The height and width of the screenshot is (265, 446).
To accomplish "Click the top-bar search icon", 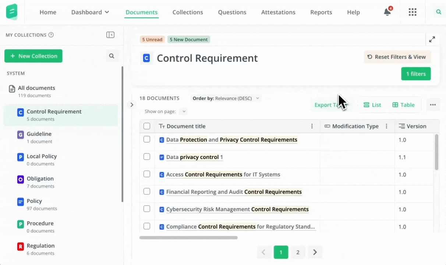I will coord(439,12).
